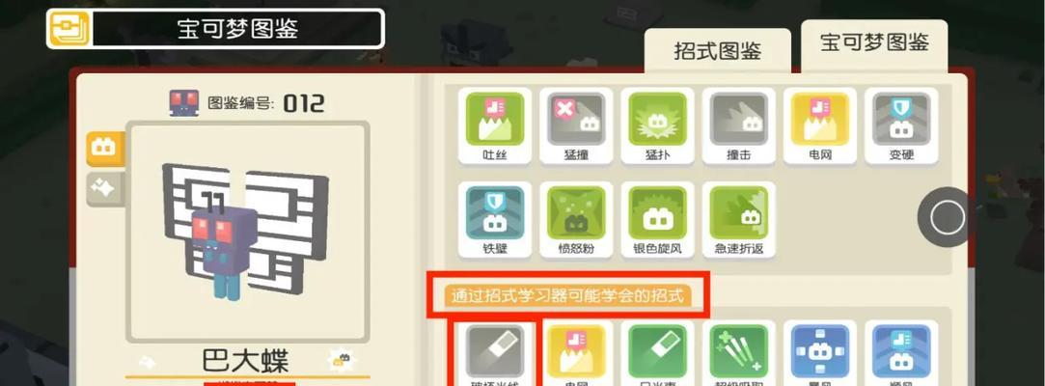Select the 宝可梦图鉴 tab
The image size is (1045, 386).
[873, 44]
